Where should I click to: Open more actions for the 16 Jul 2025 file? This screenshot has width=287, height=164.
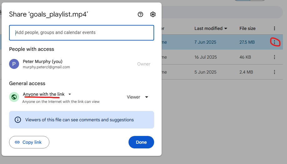(274, 57)
